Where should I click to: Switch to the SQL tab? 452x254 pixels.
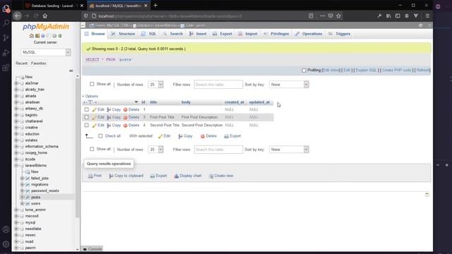click(149, 34)
